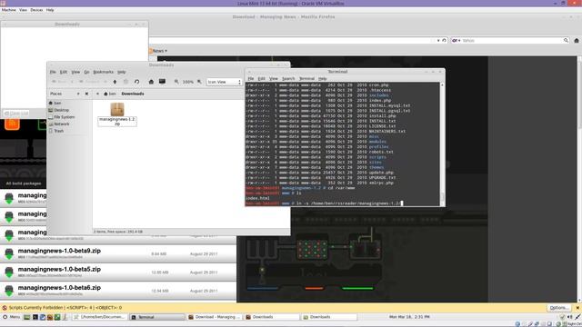Open the address bar history dropdown arrow
Image resolution: width=582 pixels, height=327 pixels.
coord(438,40)
